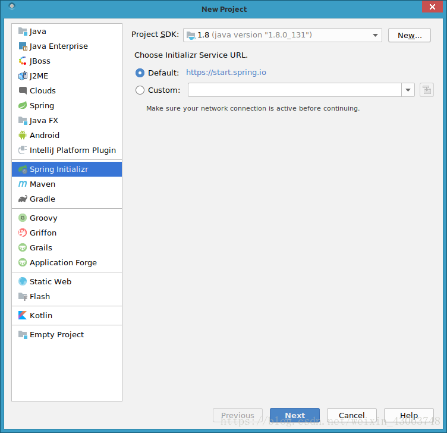Click the window icon in title bar
The height and width of the screenshot is (433, 447).
click(12, 6)
